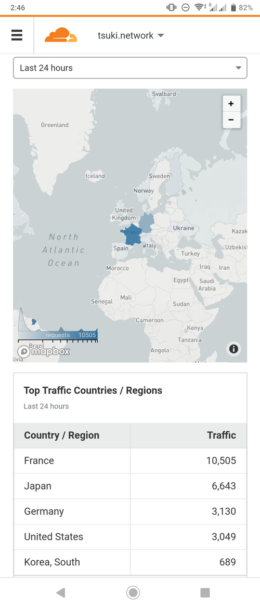Tap the mapbox logo on the map
This screenshot has width=260, height=607.
44,351
